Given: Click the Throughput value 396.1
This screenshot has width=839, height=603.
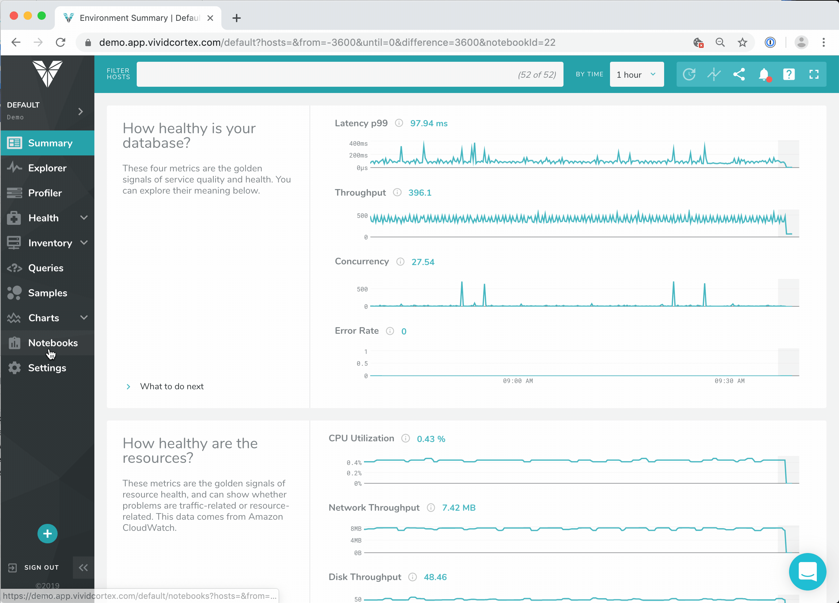Looking at the screenshot, I should (419, 193).
